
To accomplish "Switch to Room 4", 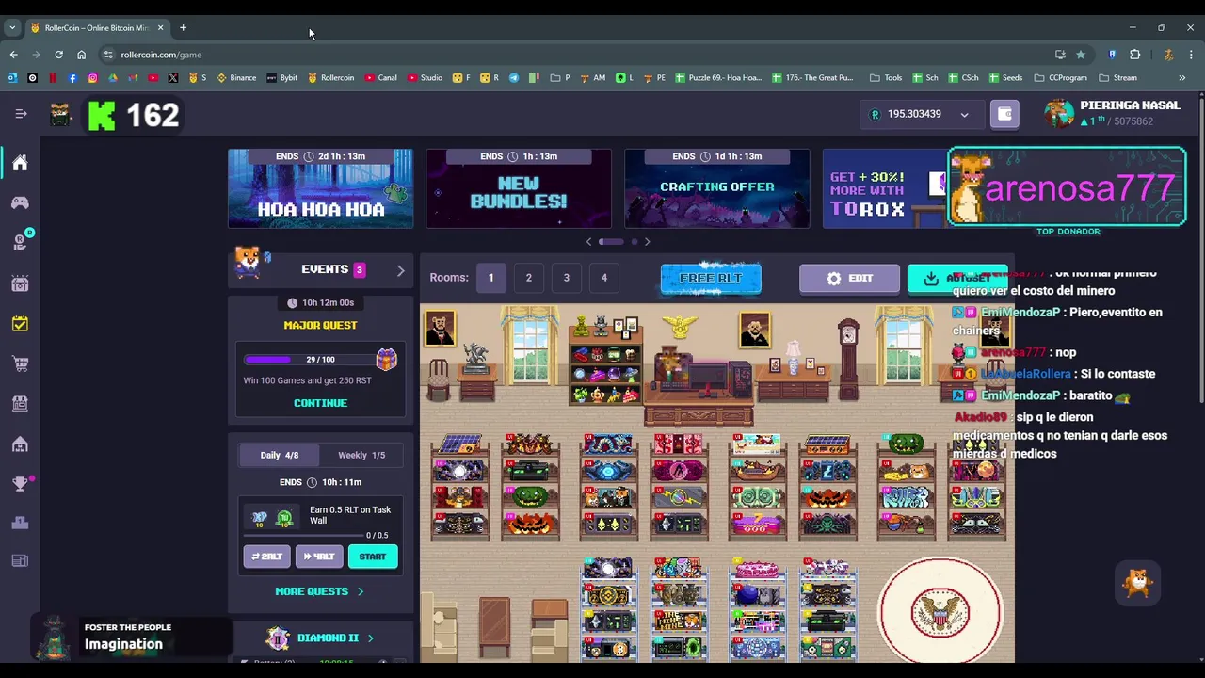I will (603, 278).
